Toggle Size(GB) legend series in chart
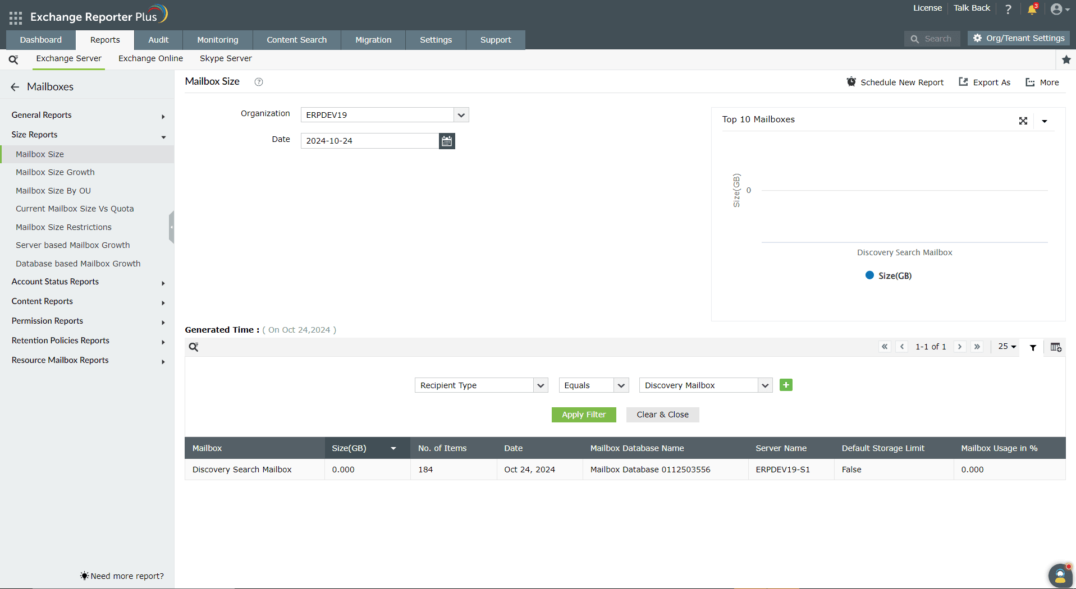This screenshot has height=589, width=1076. click(889, 275)
